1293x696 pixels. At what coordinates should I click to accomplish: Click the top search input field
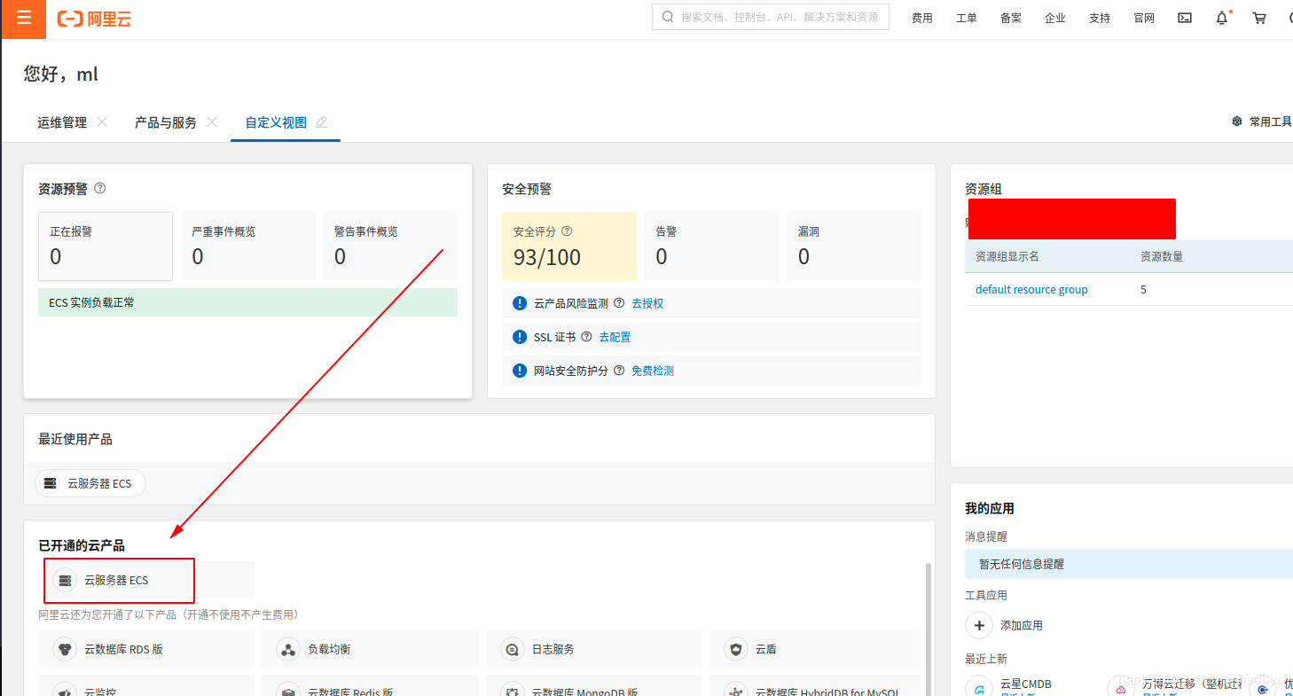coord(771,17)
